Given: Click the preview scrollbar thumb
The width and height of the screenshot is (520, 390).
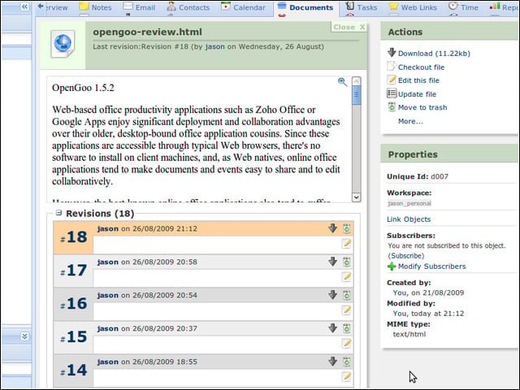Looking at the screenshot, I should tap(356, 95).
